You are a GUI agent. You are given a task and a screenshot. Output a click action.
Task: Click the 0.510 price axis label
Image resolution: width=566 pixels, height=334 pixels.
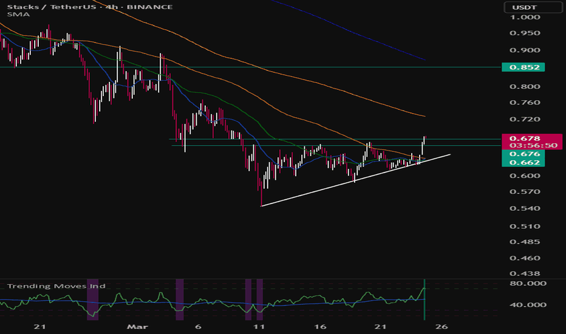525,227
